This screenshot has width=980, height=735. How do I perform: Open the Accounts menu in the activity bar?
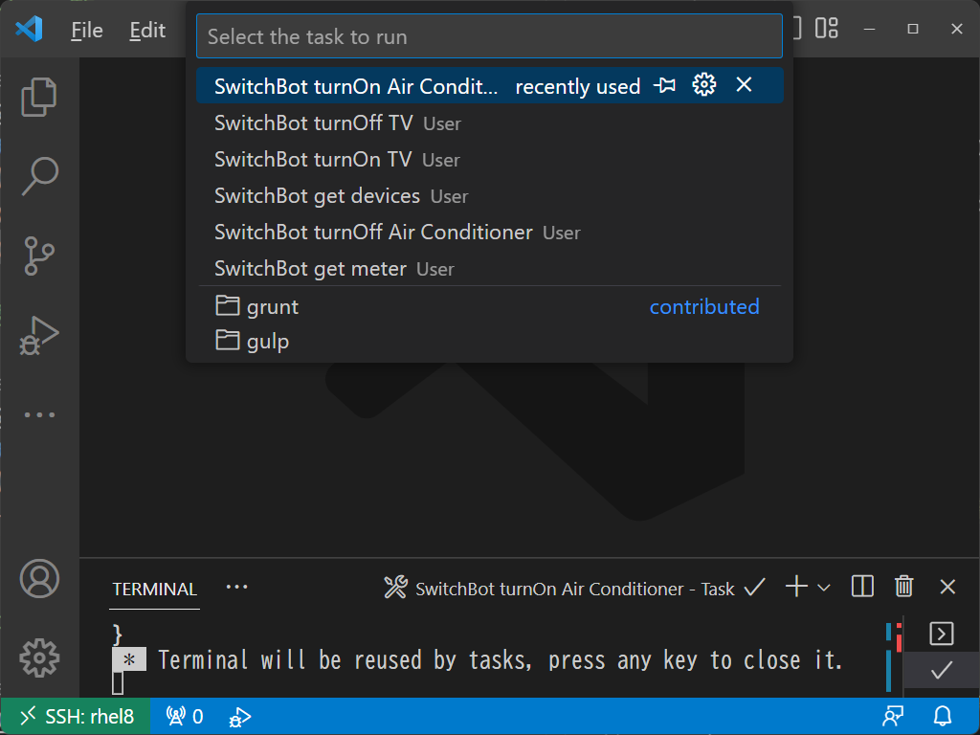click(39, 578)
